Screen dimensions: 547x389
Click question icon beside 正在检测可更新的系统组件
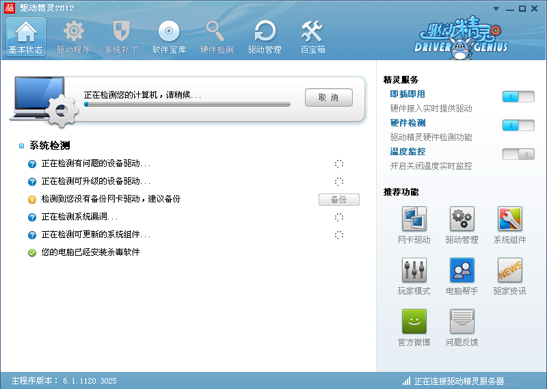pos(32,235)
